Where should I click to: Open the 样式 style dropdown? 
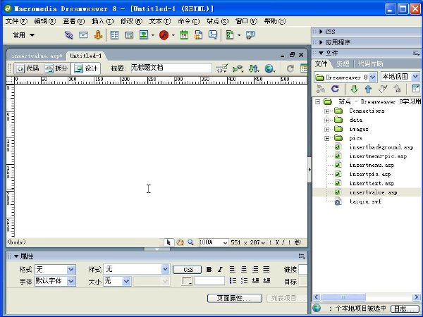point(165,269)
